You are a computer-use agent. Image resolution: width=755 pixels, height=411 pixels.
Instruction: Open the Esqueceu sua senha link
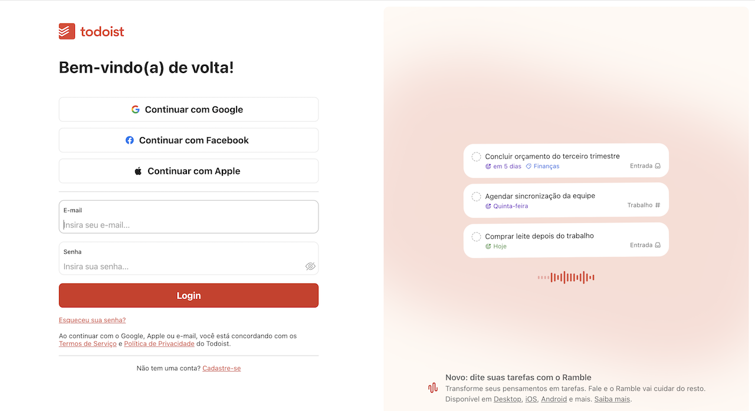(92, 320)
